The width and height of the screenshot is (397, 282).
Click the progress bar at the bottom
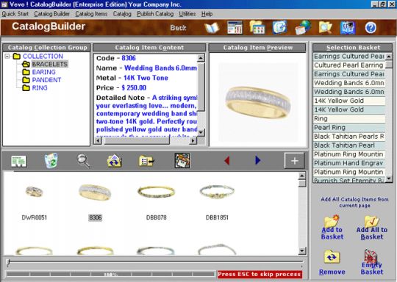(x=110, y=274)
